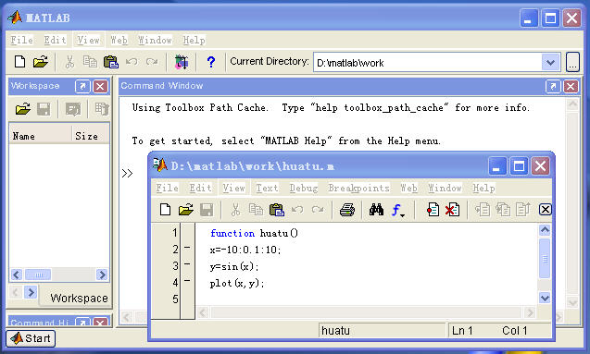Open the Simulink library browser icon
The image size is (590, 354).
tap(182, 62)
